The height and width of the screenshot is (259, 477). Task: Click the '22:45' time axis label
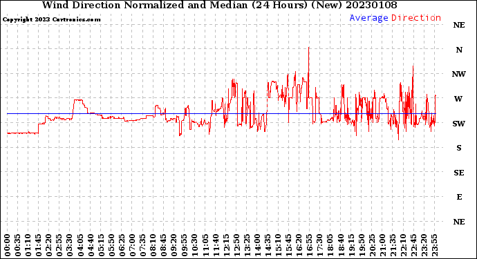pos(413,245)
